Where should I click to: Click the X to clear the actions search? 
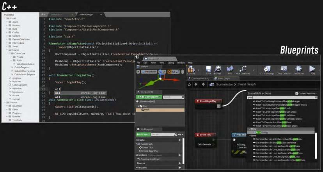316,98
